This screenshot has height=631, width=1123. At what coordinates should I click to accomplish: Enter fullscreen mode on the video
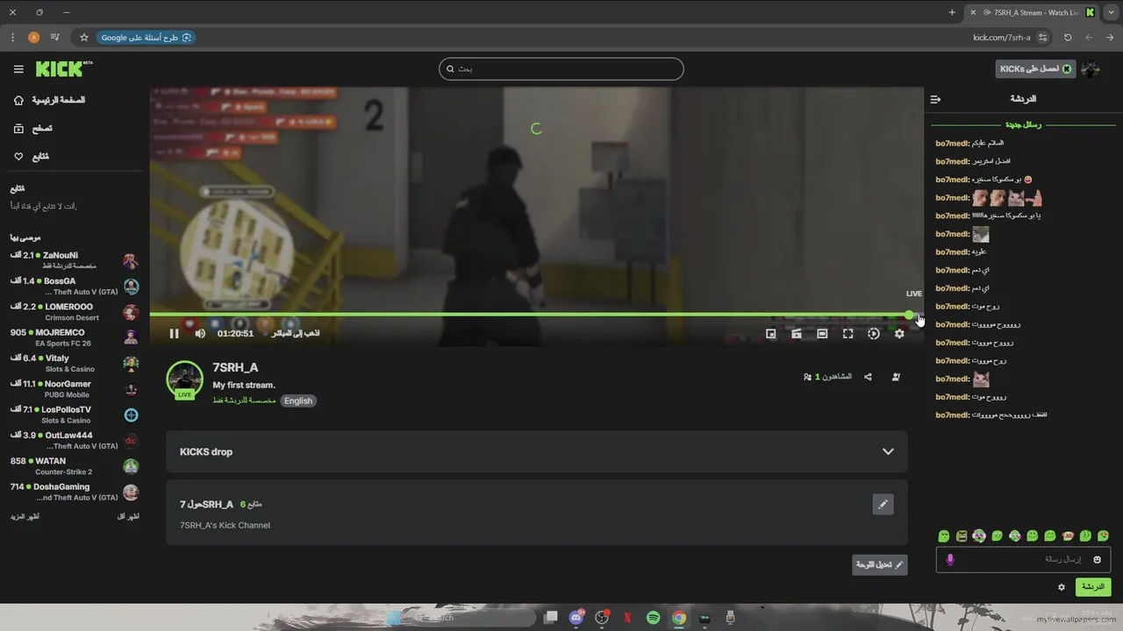pyautogui.click(x=848, y=333)
